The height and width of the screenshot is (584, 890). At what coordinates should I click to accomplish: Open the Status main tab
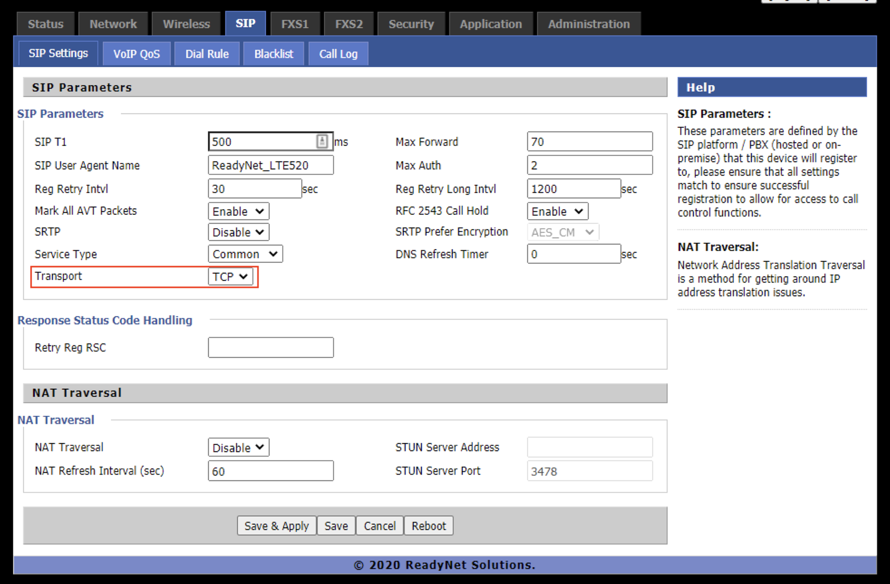[x=46, y=24]
